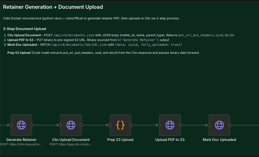Viewport: 259px width, 157px height.
Task: Click the Upload PDF to S3 node icon
Action: click(x=170, y=125)
